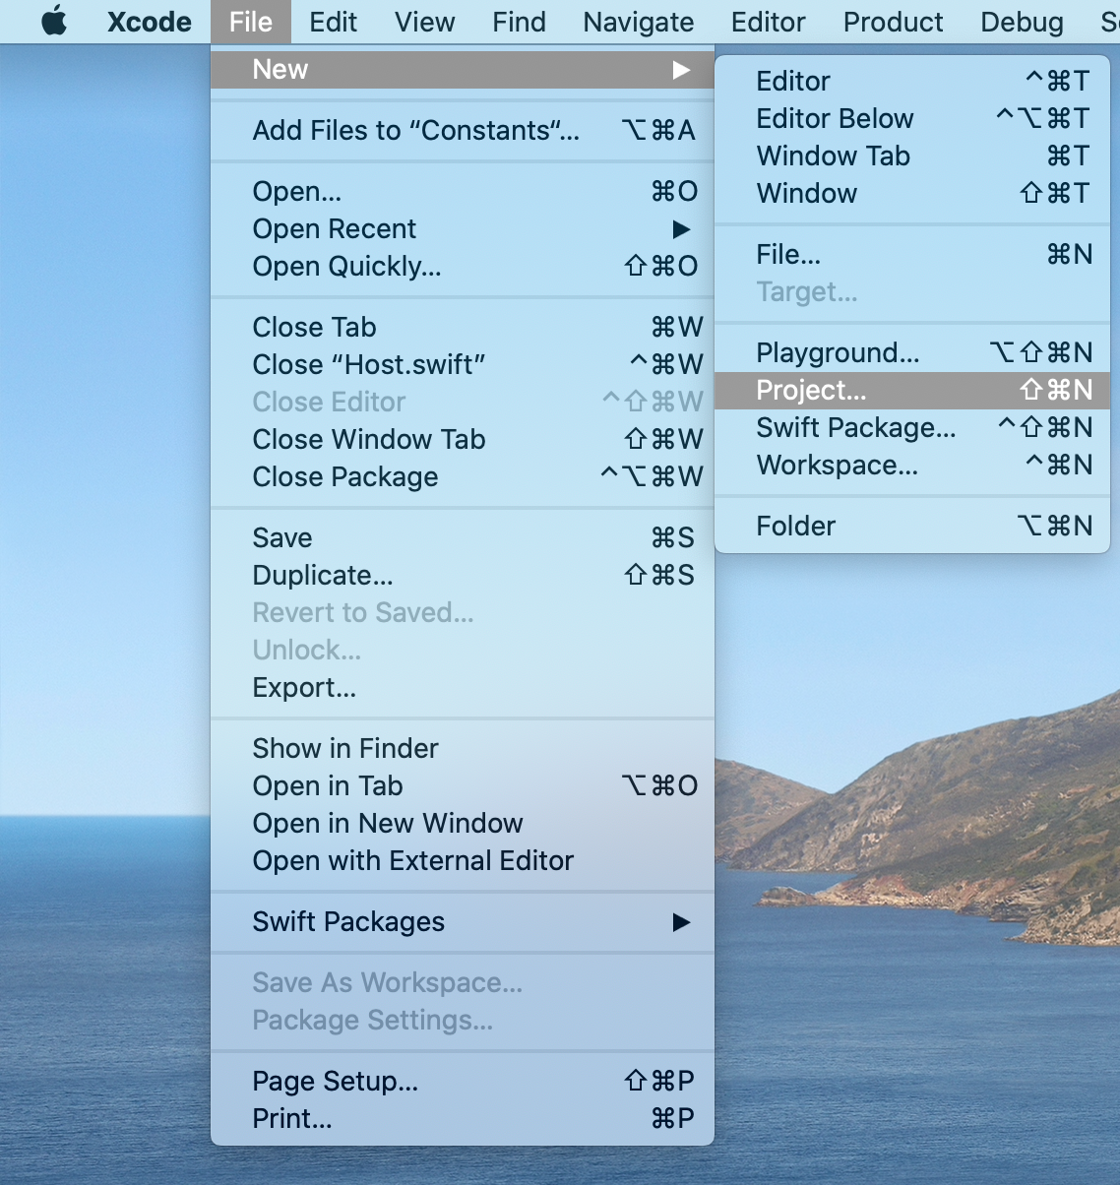Screen dimensions: 1120x1185
Task: Choose Close Package
Action: point(463,477)
